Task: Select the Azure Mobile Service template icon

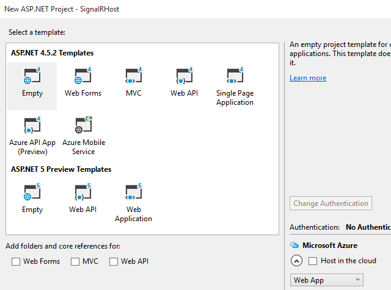Action: [84, 125]
